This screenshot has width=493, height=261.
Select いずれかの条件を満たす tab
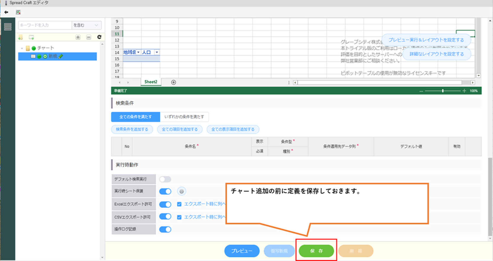click(x=184, y=117)
